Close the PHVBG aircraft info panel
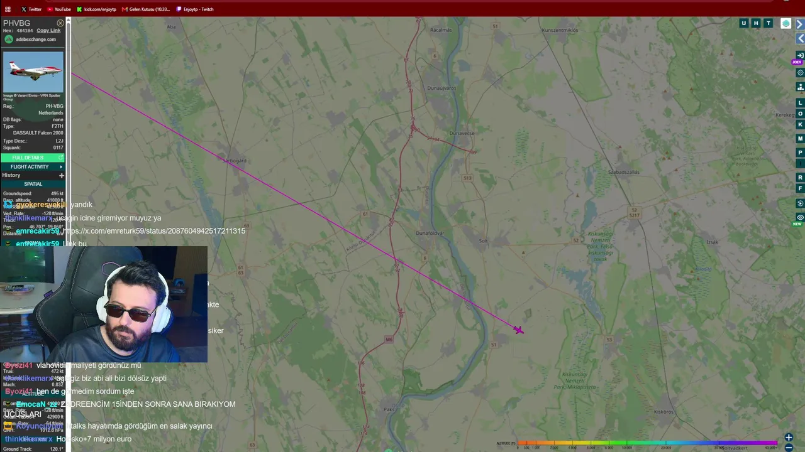Image resolution: width=805 pixels, height=452 pixels. click(60, 23)
